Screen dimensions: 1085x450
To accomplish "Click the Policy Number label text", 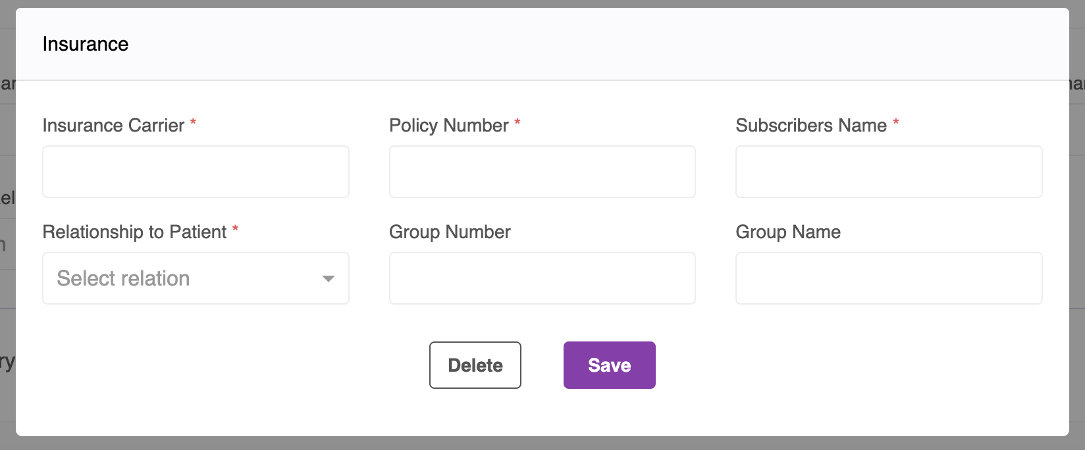I will coord(449,125).
